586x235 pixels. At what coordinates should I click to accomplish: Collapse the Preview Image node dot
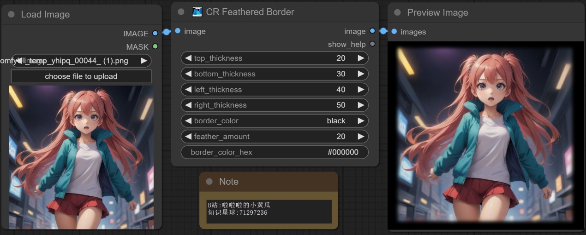397,13
